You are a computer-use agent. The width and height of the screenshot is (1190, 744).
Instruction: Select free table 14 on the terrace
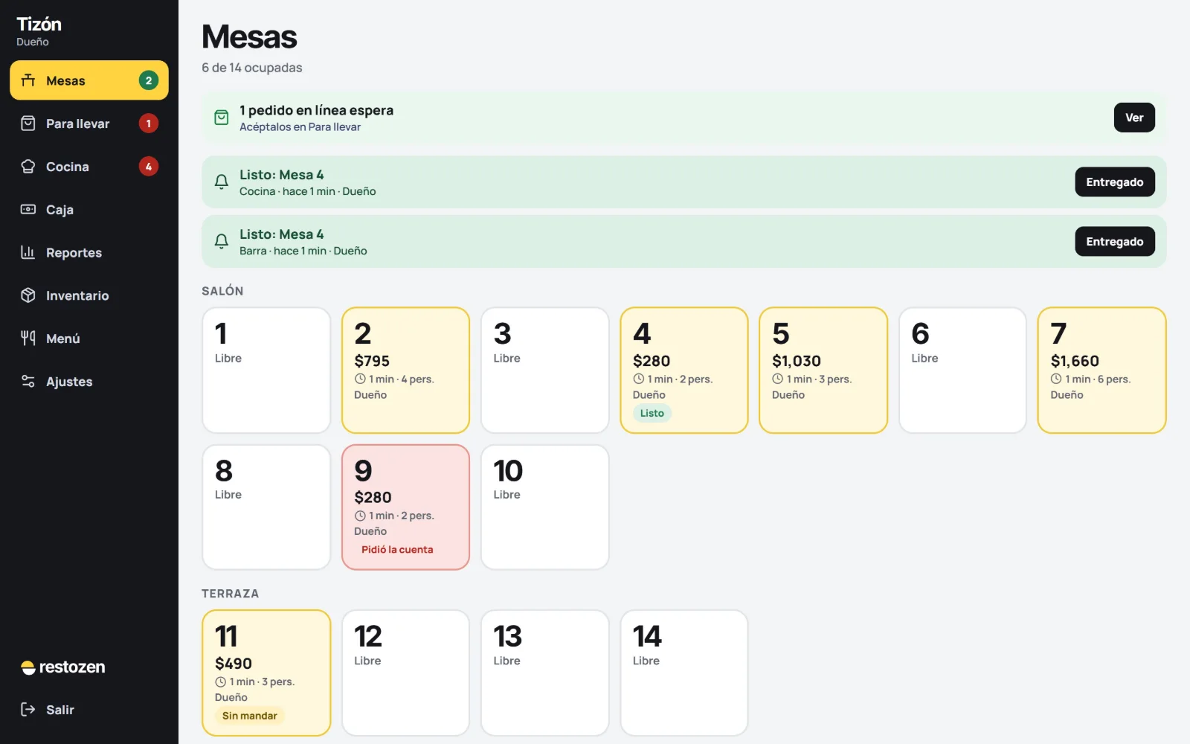[684, 673]
